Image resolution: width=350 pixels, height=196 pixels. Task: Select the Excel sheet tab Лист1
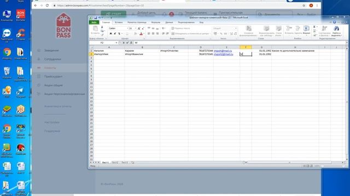pyautogui.click(x=105, y=163)
